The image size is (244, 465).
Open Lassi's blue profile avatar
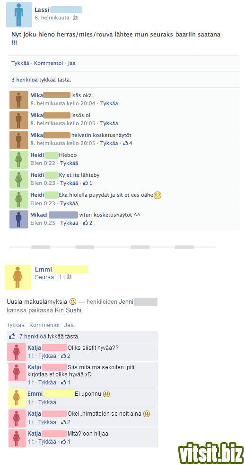(x=19, y=15)
